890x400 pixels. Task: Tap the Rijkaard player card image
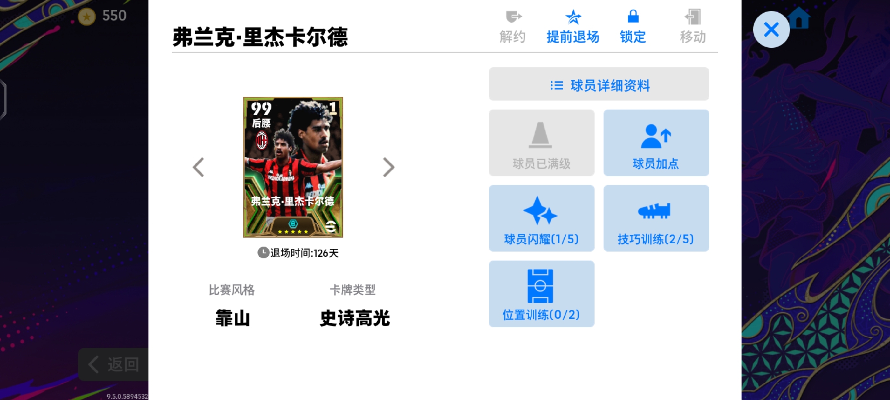pyautogui.click(x=293, y=167)
